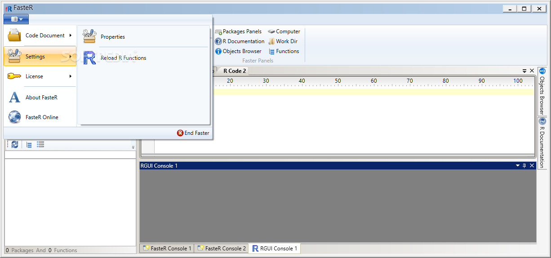Click the refresh icon in packages toolbar
551x258 pixels.
tap(15, 144)
